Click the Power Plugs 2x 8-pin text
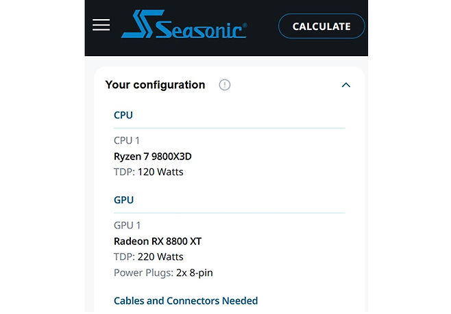This screenshot has width=451, height=314. pyautogui.click(x=164, y=273)
